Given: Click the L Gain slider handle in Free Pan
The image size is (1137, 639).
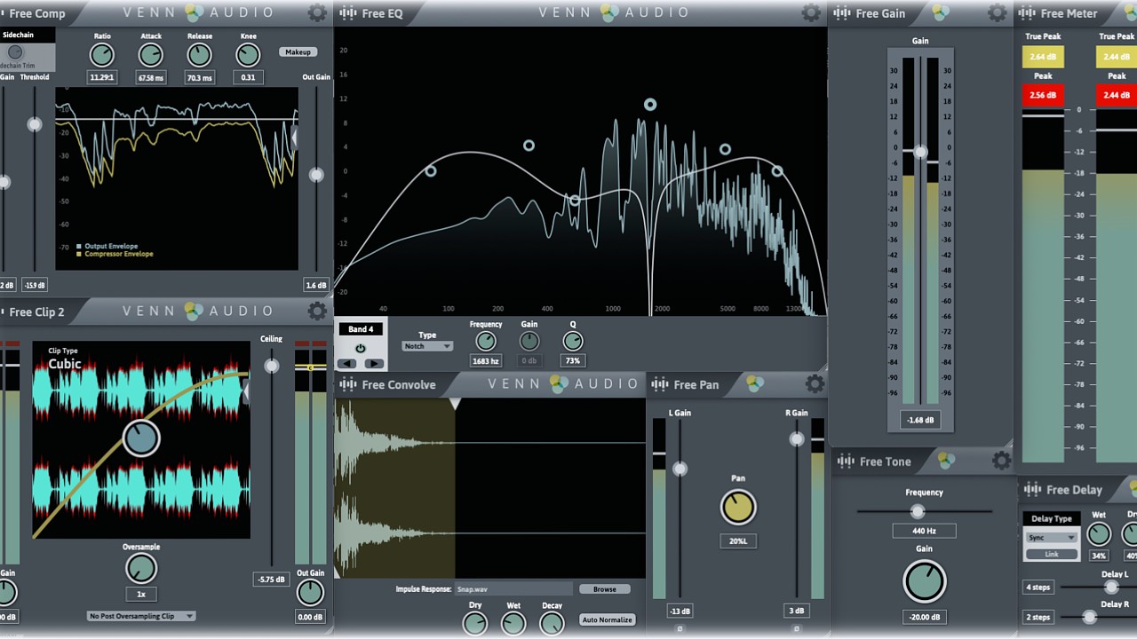Looking at the screenshot, I should click(680, 469).
